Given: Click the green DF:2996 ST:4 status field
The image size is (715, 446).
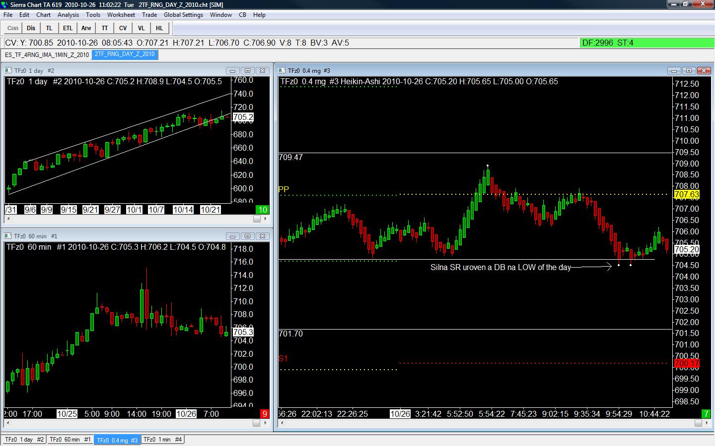Looking at the screenshot, I should 646,43.
